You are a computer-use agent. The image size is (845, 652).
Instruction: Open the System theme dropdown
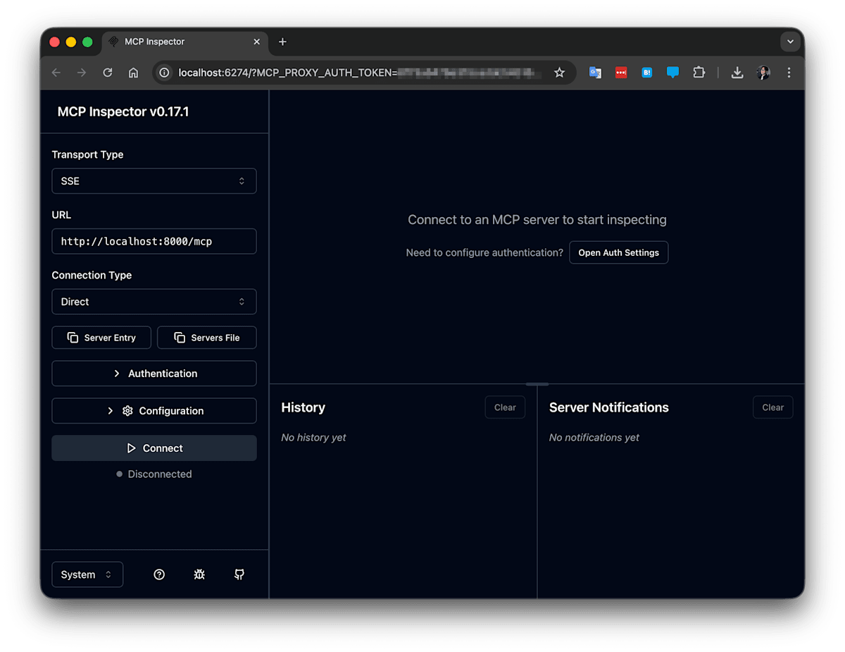click(x=87, y=574)
